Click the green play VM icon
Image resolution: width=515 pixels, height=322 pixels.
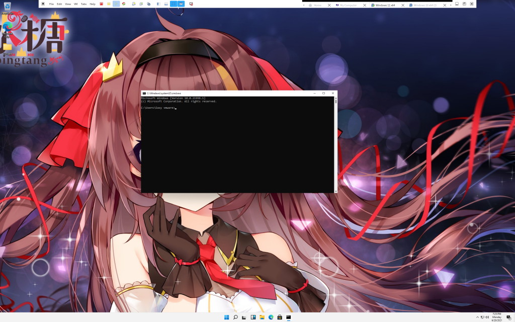(x=116, y=4)
